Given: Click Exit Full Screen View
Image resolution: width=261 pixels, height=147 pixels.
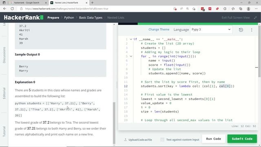Looking at the screenshot, I should [x=236, y=18].
